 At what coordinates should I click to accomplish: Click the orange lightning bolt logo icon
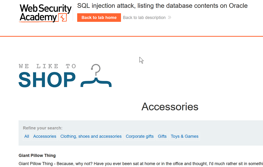click(63, 18)
